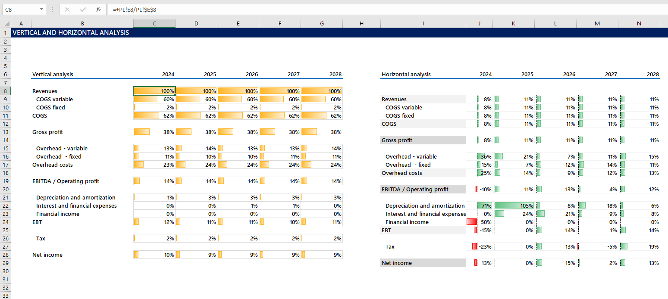Select the column I header

tap(423, 24)
